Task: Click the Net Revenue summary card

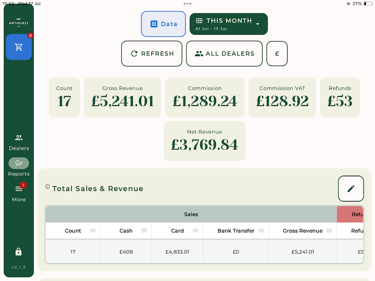Action: pos(204,141)
